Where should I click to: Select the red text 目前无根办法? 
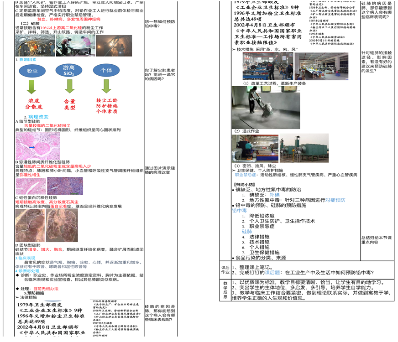click(x=46, y=289)
